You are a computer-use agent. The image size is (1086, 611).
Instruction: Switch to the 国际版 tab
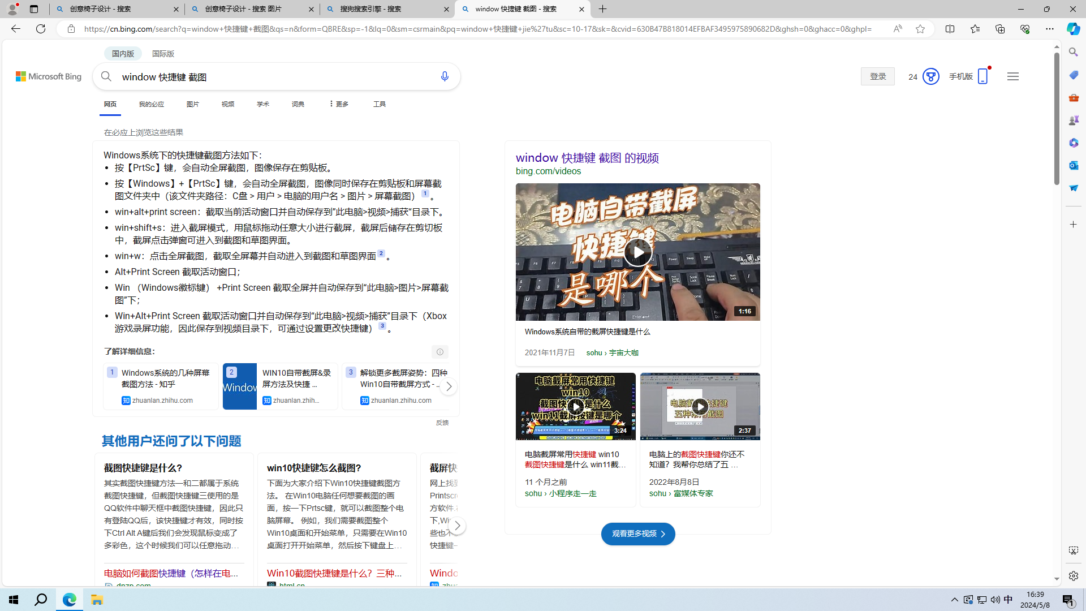(x=163, y=53)
